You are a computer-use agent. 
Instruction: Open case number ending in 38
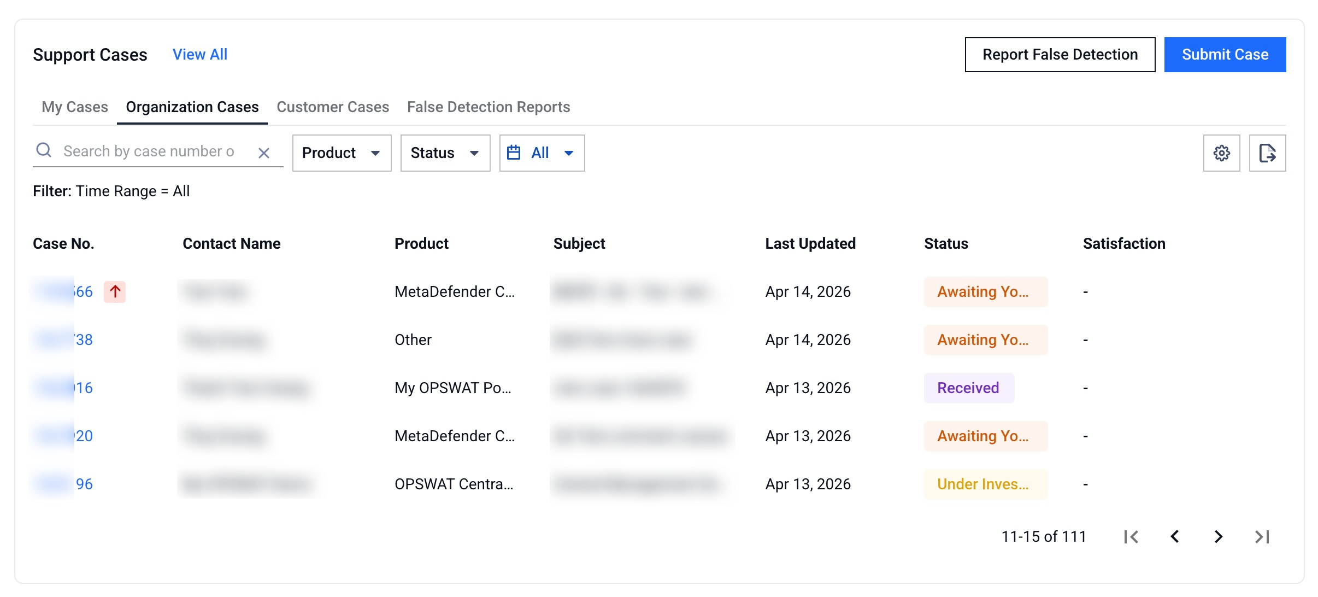[x=83, y=340]
